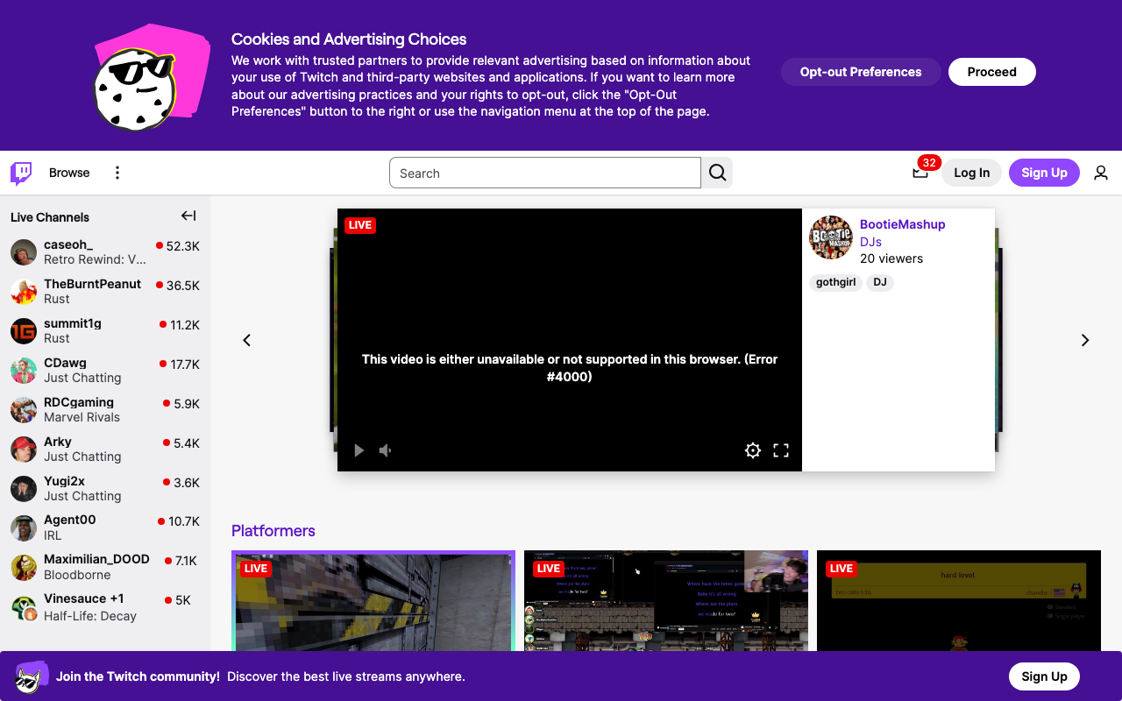Open whispers inbox with 32 notifications
Screen dimensions: 1122x701
(x=921, y=173)
